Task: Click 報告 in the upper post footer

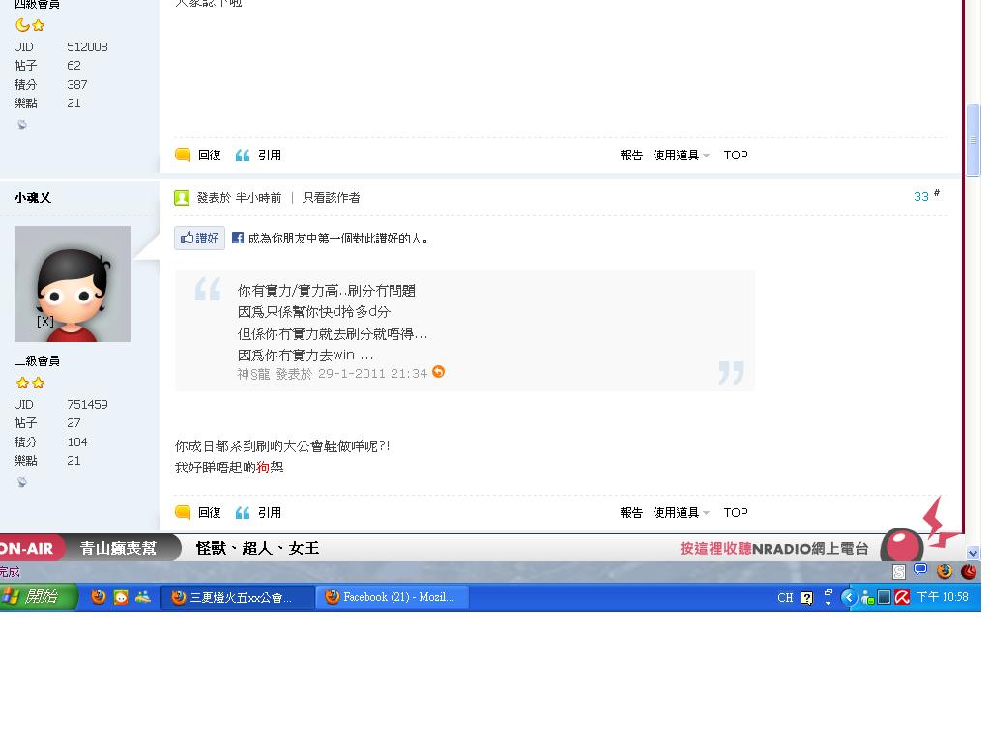Action: pyautogui.click(x=630, y=156)
